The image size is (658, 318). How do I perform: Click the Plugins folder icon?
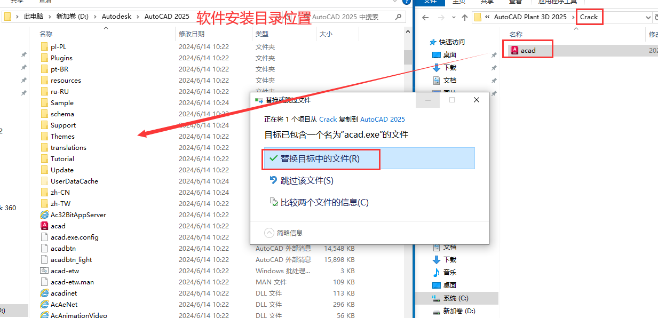pyautogui.click(x=45, y=58)
